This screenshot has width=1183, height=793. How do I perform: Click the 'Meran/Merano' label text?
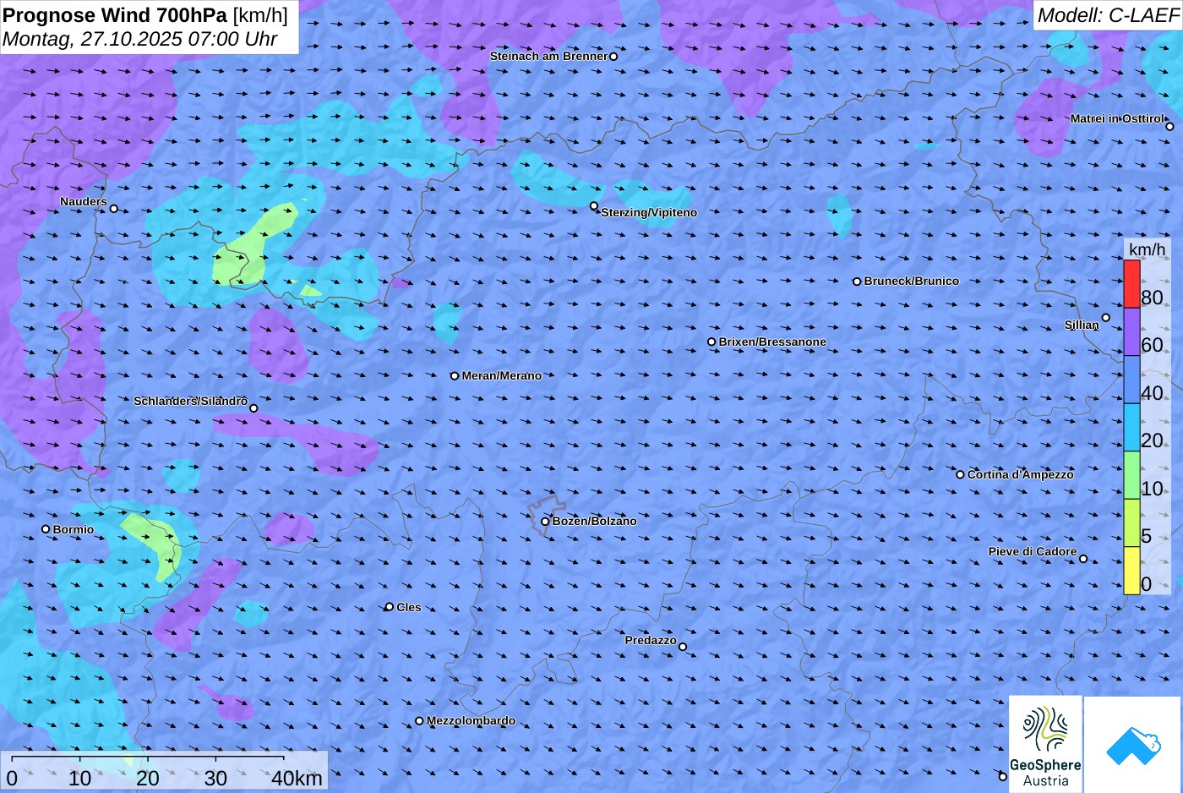(501, 376)
